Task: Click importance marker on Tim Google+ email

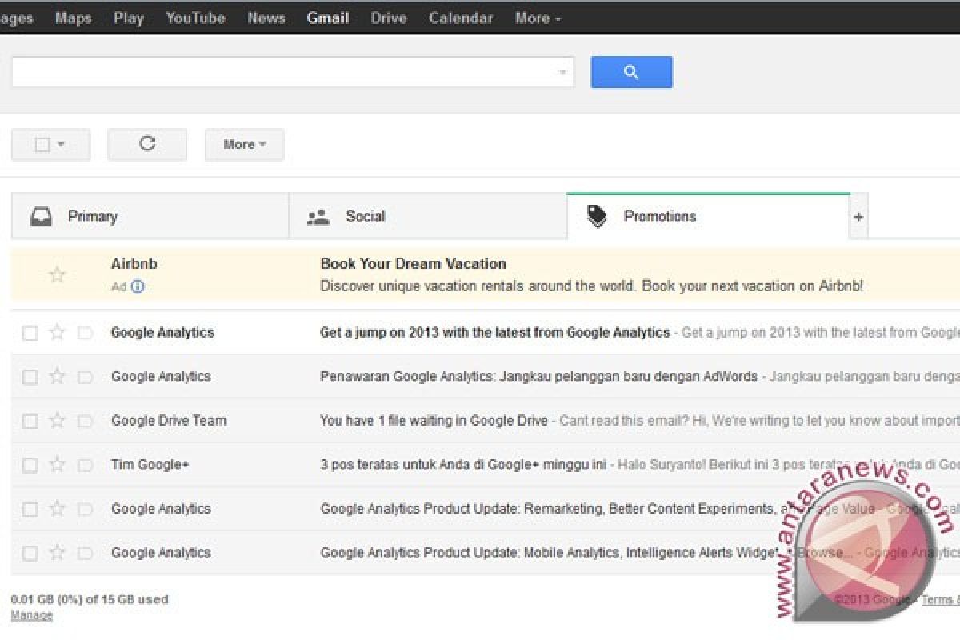Action: [x=85, y=465]
